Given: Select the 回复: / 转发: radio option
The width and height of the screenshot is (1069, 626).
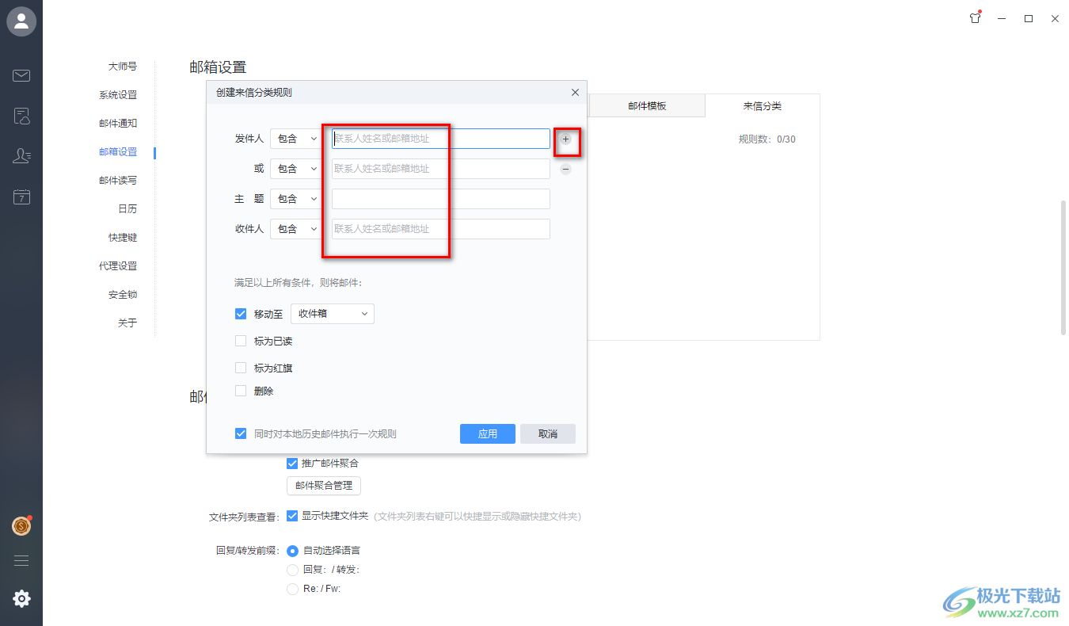Looking at the screenshot, I should [292, 570].
